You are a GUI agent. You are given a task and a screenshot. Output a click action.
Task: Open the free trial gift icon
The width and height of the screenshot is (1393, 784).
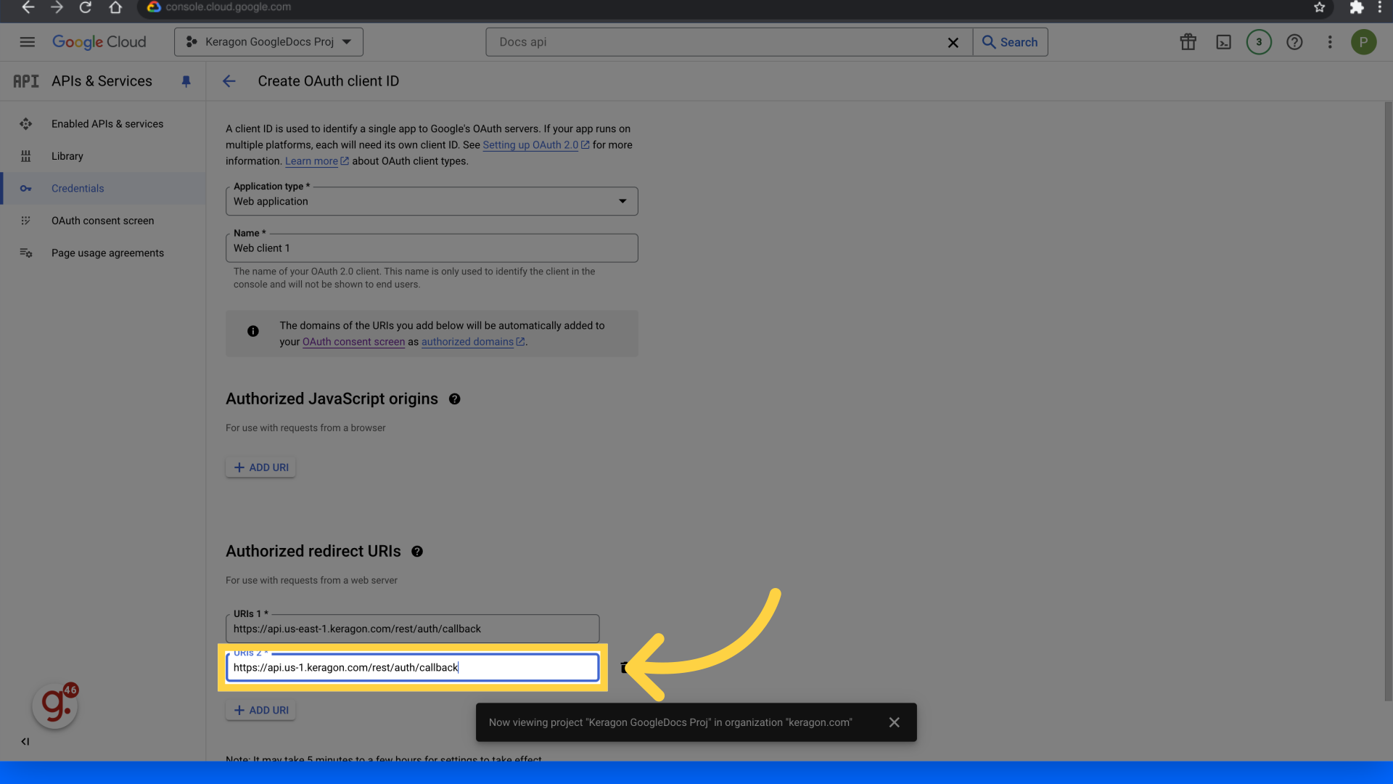click(1188, 42)
